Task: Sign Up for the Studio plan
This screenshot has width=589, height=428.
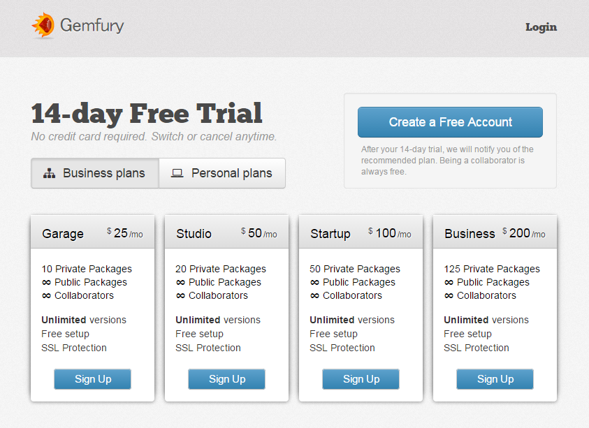Action: point(226,379)
